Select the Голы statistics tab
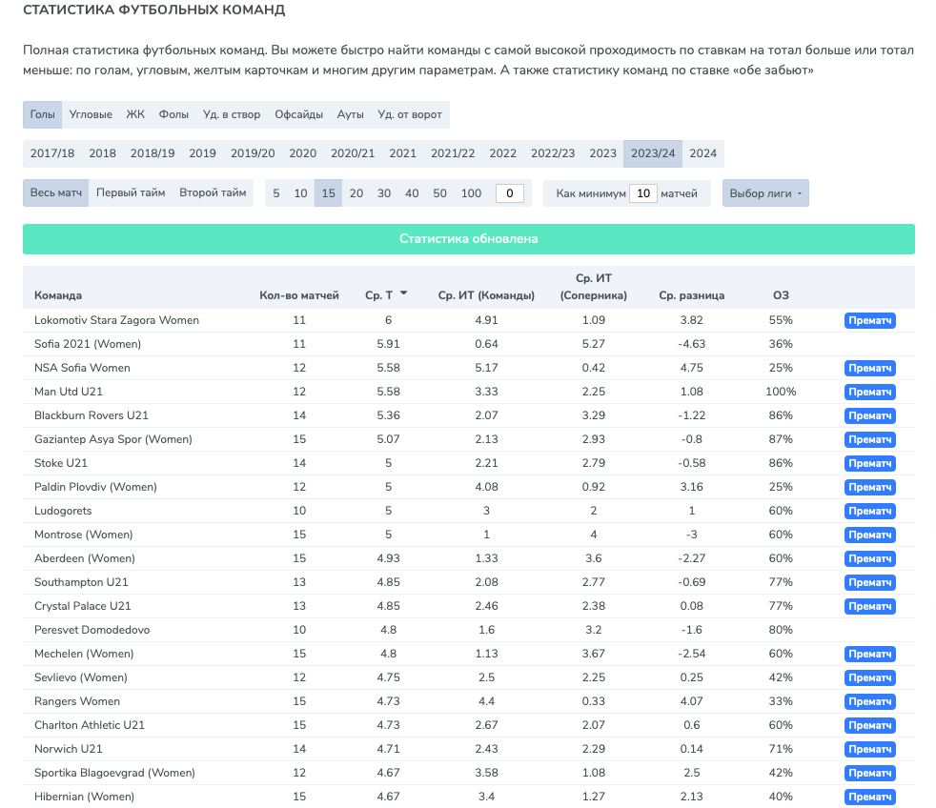Image resolution: width=936 pixels, height=808 pixels. point(42,114)
